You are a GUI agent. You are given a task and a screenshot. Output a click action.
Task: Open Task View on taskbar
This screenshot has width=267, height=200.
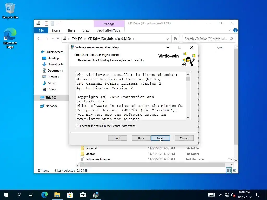point(31,195)
